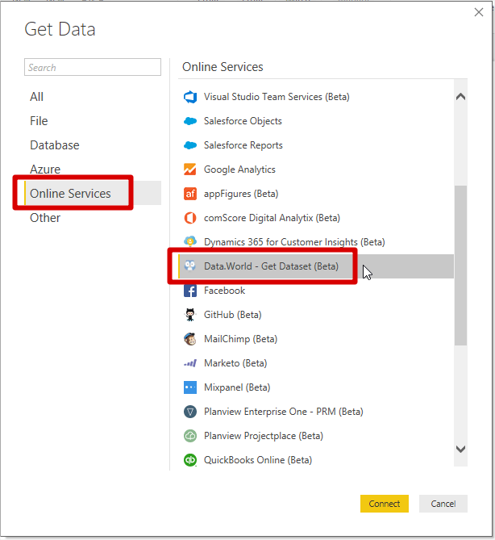Select Facebook connector text
Image resolution: width=495 pixels, height=540 pixels.
pos(224,291)
